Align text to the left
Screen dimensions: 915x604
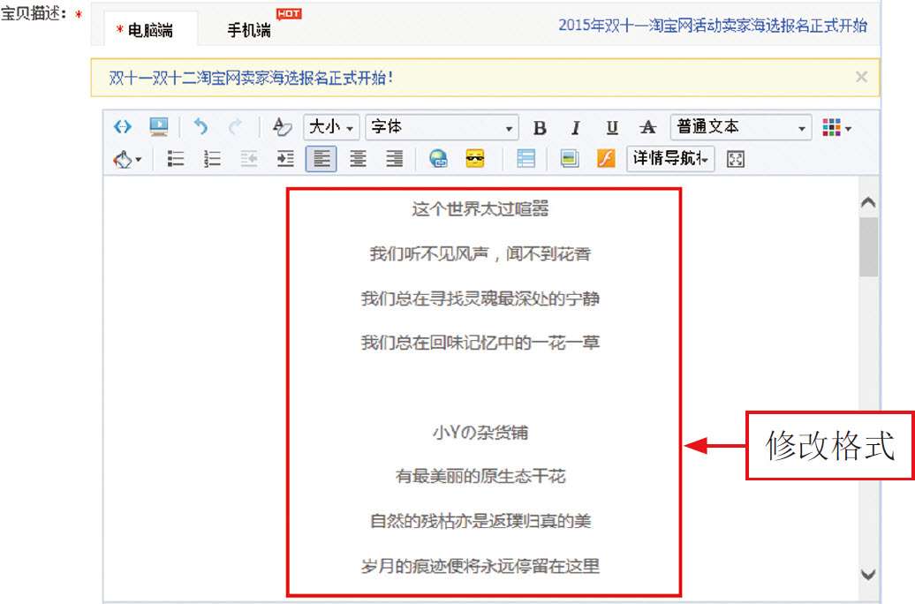[x=321, y=159]
